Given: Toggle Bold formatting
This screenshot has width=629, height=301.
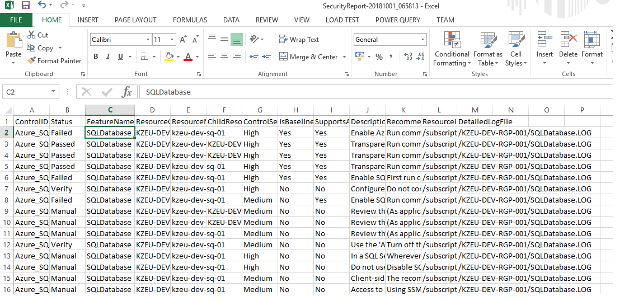Looking at the screenshot, I should click(96, 57).
